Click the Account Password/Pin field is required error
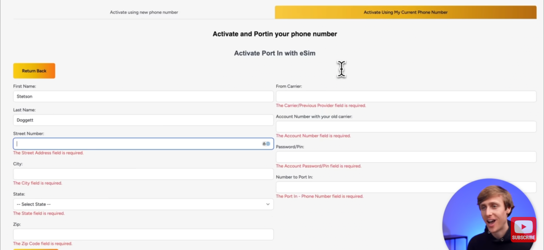Screen dimensions: 544x250 click(x=319, y=166)
